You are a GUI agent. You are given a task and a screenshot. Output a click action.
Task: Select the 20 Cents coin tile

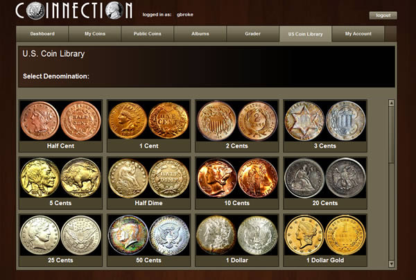pyautogui.click(x=325, y=183)
